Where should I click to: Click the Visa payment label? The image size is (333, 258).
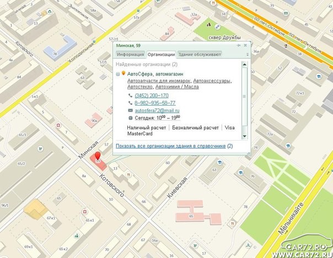tap(229, 128)
